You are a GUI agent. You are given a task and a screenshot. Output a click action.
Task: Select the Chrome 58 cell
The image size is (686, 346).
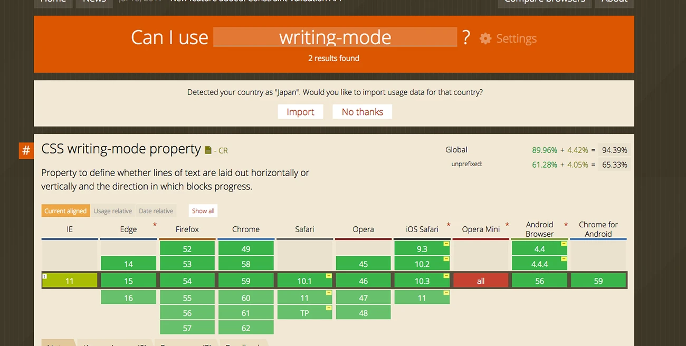point(246,264)
